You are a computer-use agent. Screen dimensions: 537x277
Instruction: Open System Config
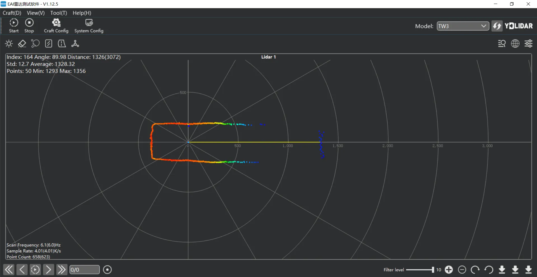coord(89,26)
